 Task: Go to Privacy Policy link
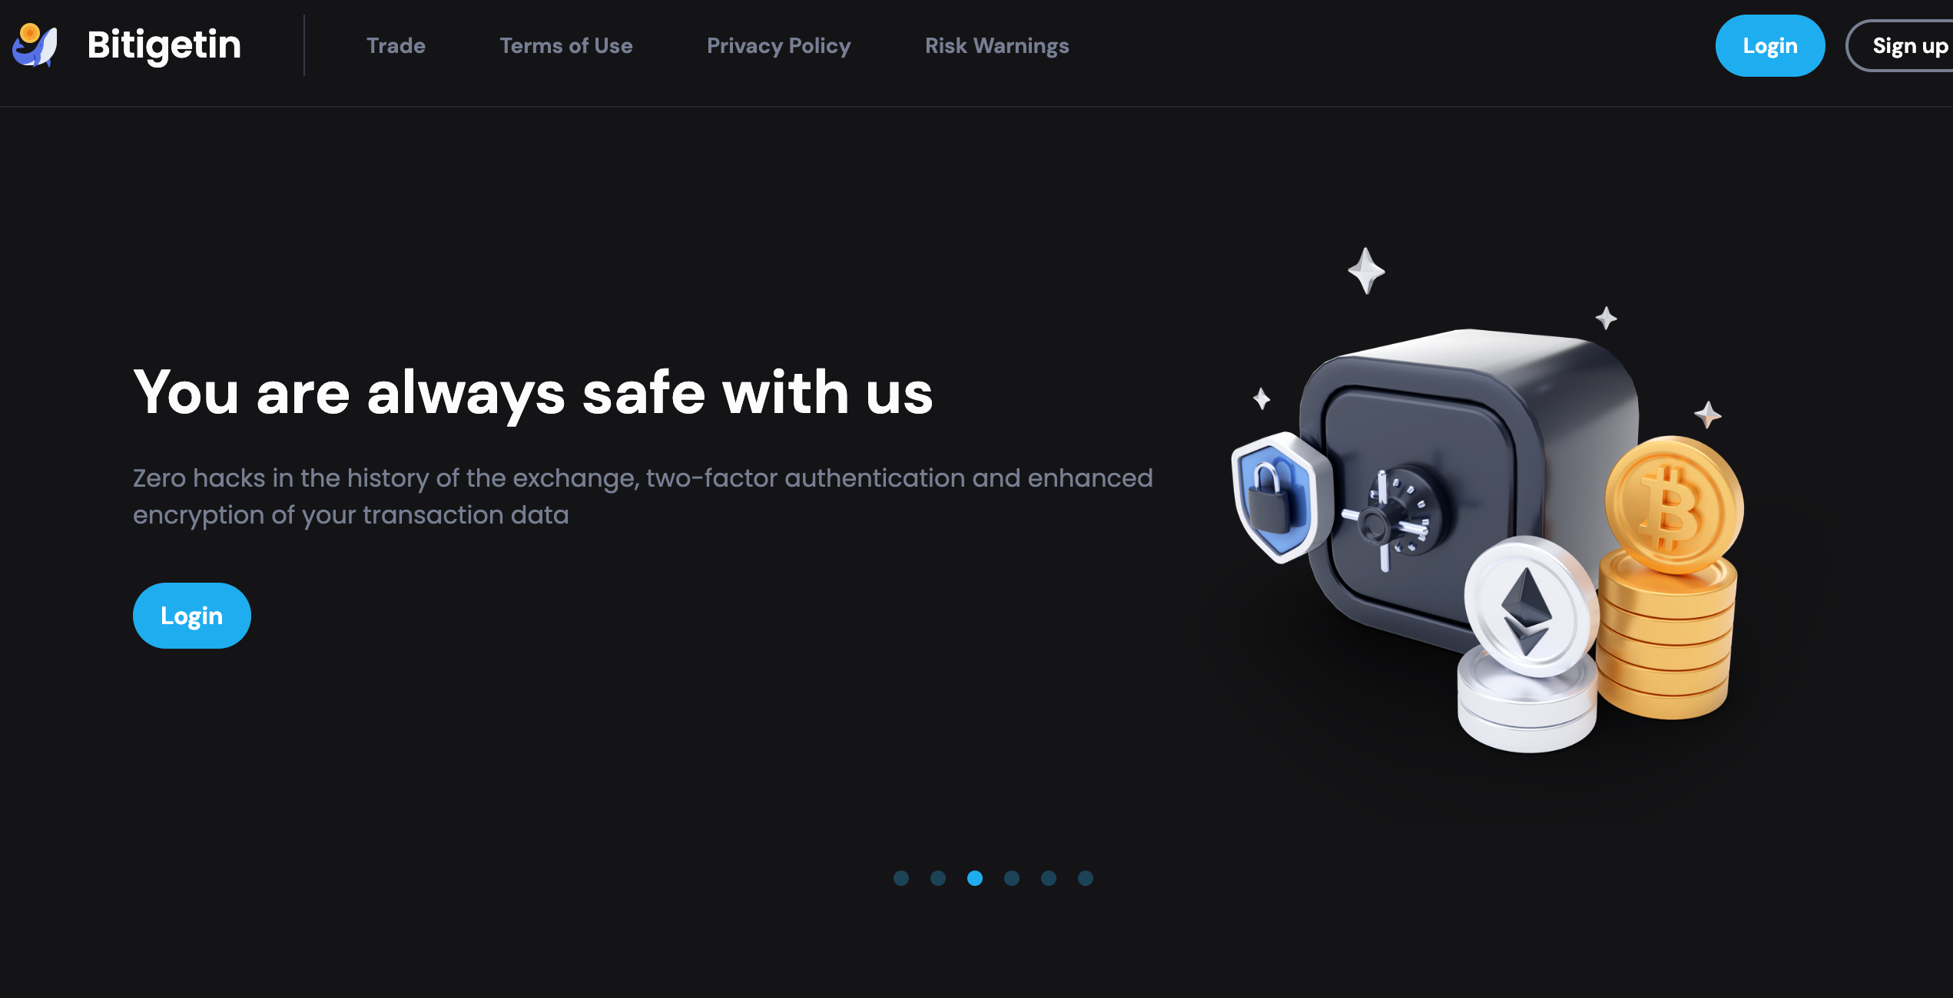778,46
